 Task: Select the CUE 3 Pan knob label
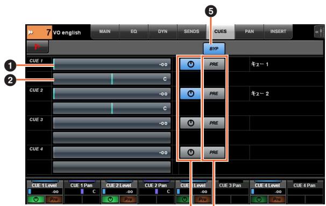click(x=230, y=185)
